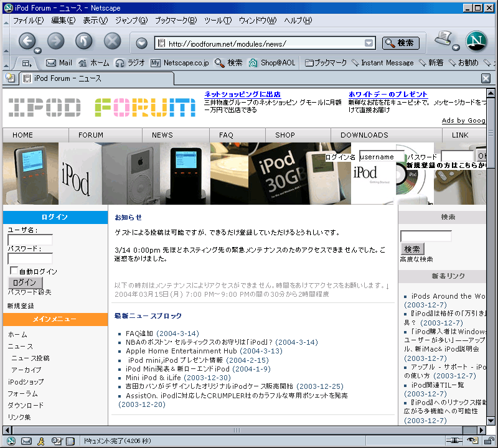The width and height of the screenshot is (498, 448).
Task: Toggle the 自動ログイン checkbox
Action: (x=13, y=271)
